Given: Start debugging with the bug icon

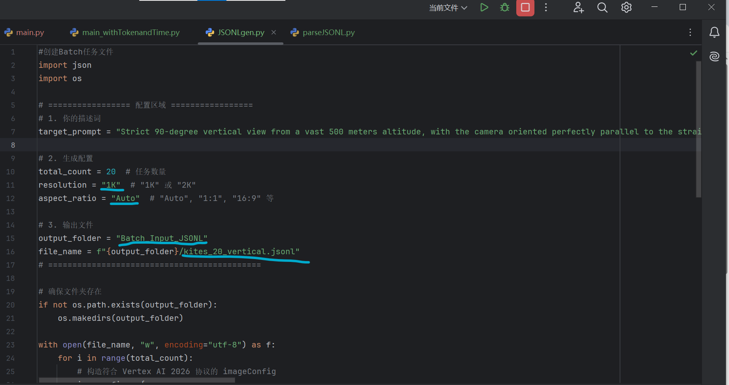Looking at the screenshot, I should pyautogui.click(x=505, y=7).
